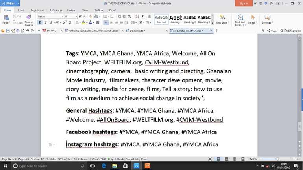Click the Share button
The width and height of the screenshot is (303, 170).
point(272,31)
